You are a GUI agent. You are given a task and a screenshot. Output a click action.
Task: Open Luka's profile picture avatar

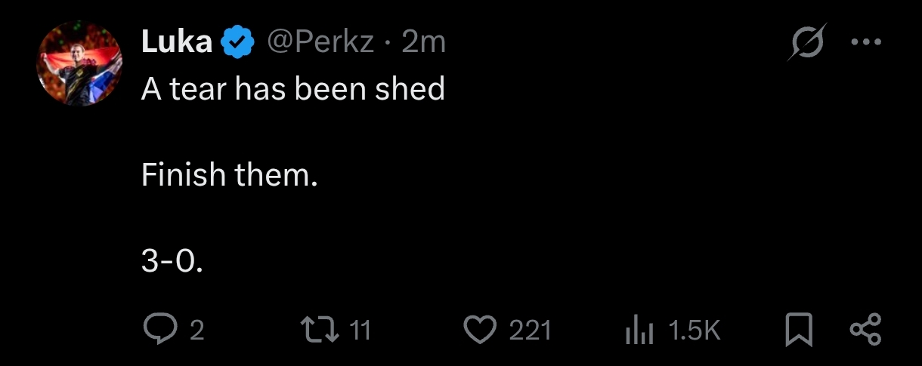[x=79, y=63]
